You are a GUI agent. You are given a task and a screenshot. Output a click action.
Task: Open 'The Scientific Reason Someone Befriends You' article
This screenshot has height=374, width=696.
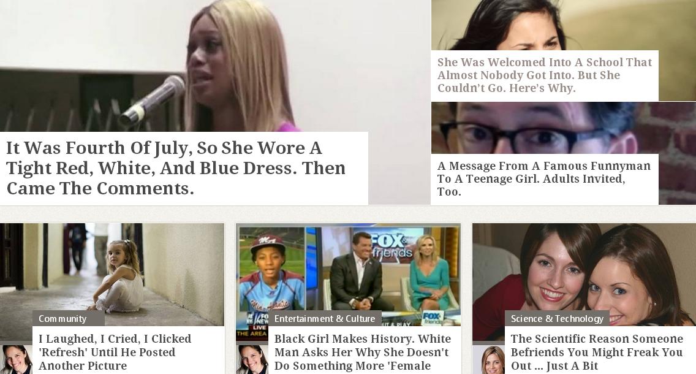[597, 352]
